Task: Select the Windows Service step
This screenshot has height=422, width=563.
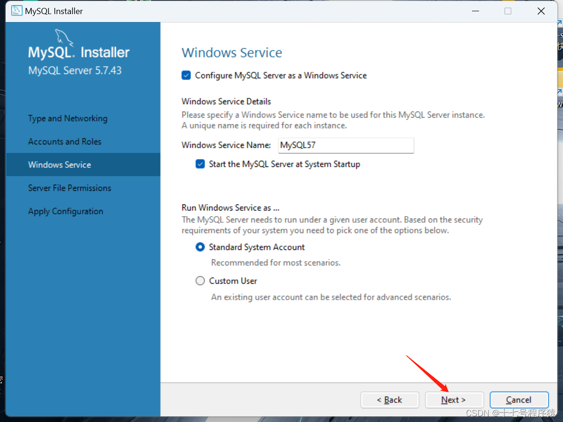Action: (83, 165)
